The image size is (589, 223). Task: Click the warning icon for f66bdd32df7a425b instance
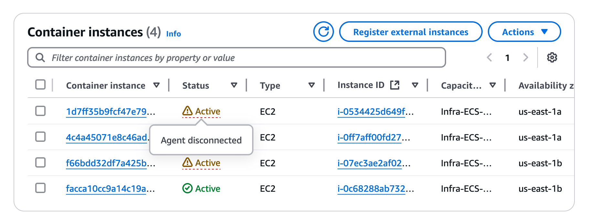click(x=187, y=163)
